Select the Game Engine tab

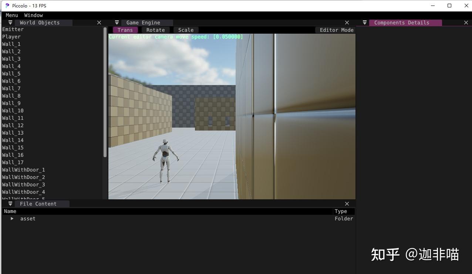[143, 23]
